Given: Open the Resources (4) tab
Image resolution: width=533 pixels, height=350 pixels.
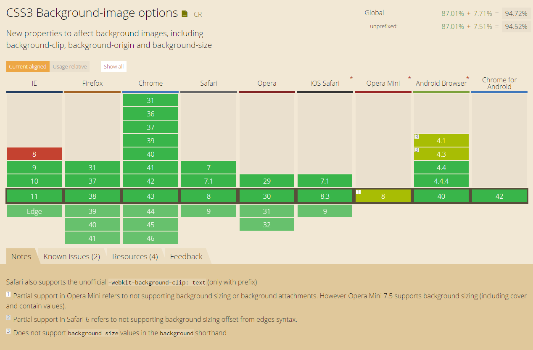Looking at the screenshot, I should [135, 256].
